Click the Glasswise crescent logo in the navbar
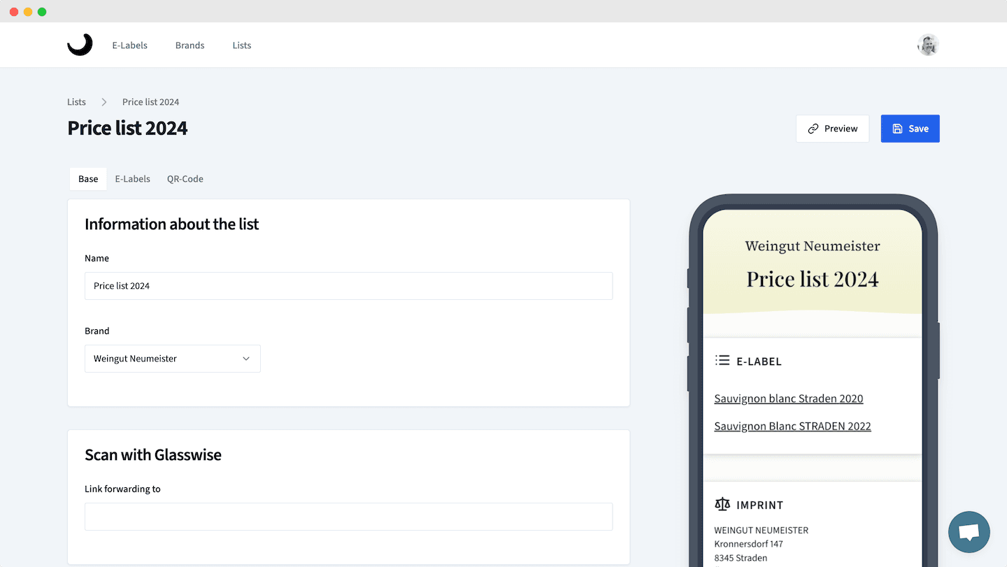This screenshot has width=1007, height=567. tap(80, 44)
